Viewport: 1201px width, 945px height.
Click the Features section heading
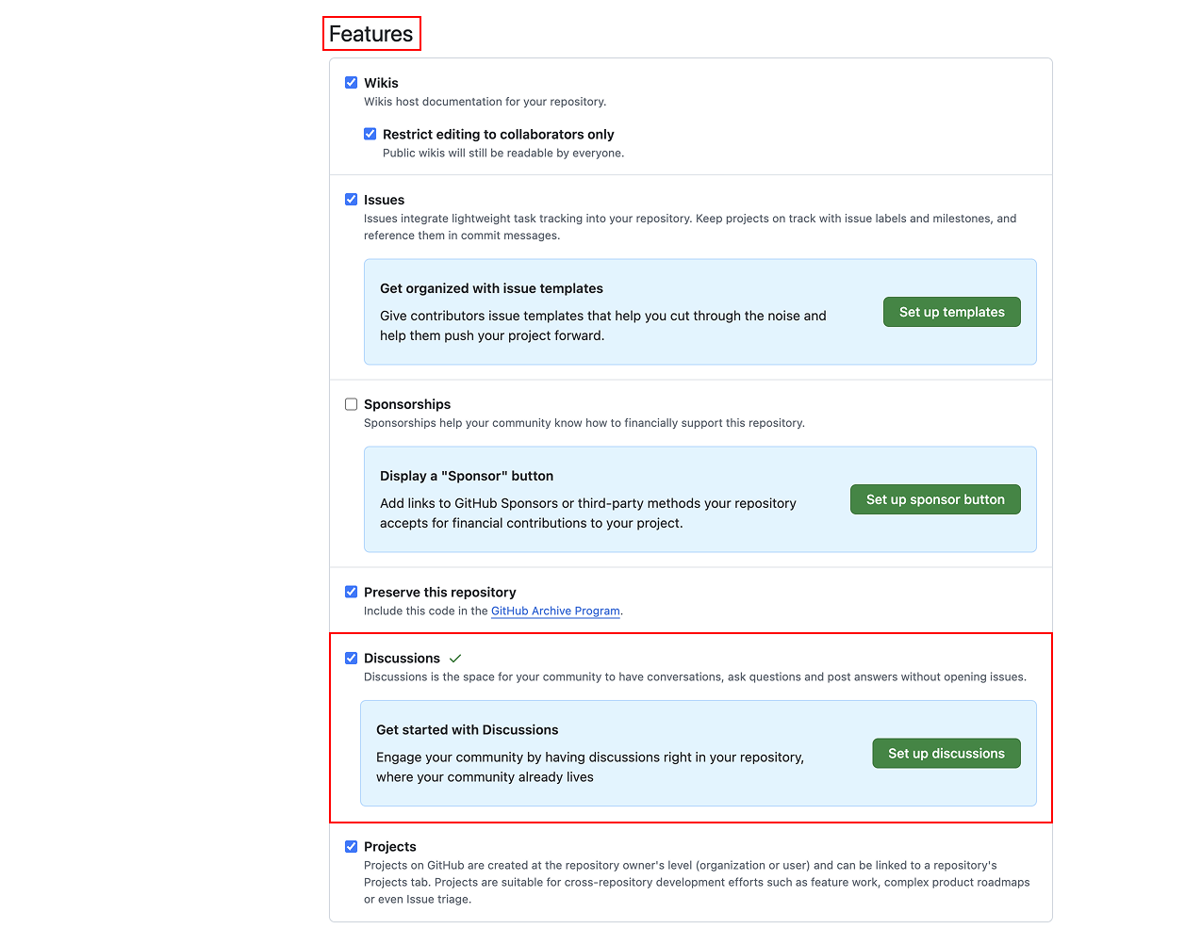[370, 34]
